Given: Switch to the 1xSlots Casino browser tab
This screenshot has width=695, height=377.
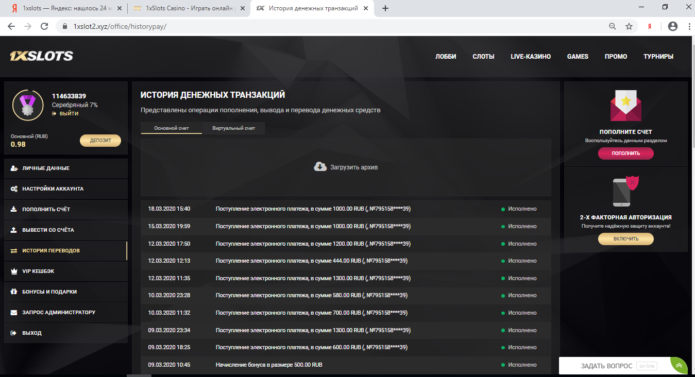Looking at the screenshot, I should pos(189,8).
